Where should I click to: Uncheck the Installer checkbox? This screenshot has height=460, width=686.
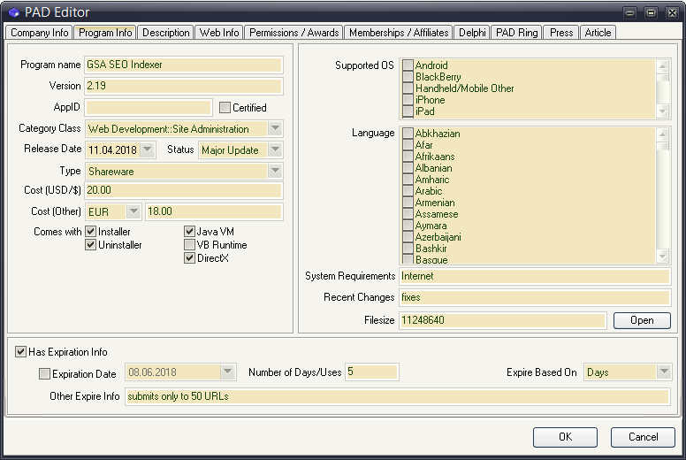point(90,231)
